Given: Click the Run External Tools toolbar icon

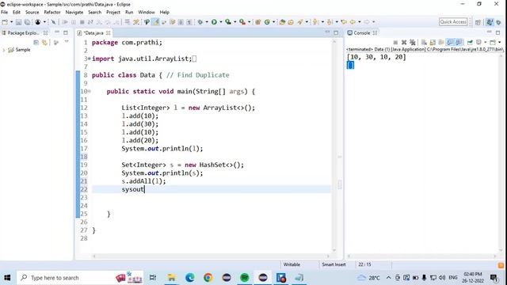Looking at the screenshot, I should 242,22.
